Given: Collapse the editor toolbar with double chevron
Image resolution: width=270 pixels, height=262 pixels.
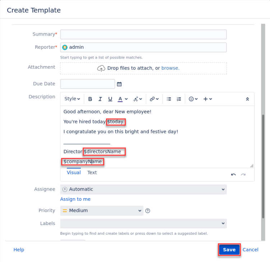Looking at the screenshot, I should point(247,99).
